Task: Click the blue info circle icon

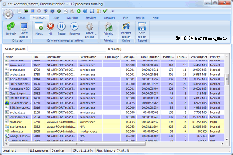Action: (x=52, y=11)
